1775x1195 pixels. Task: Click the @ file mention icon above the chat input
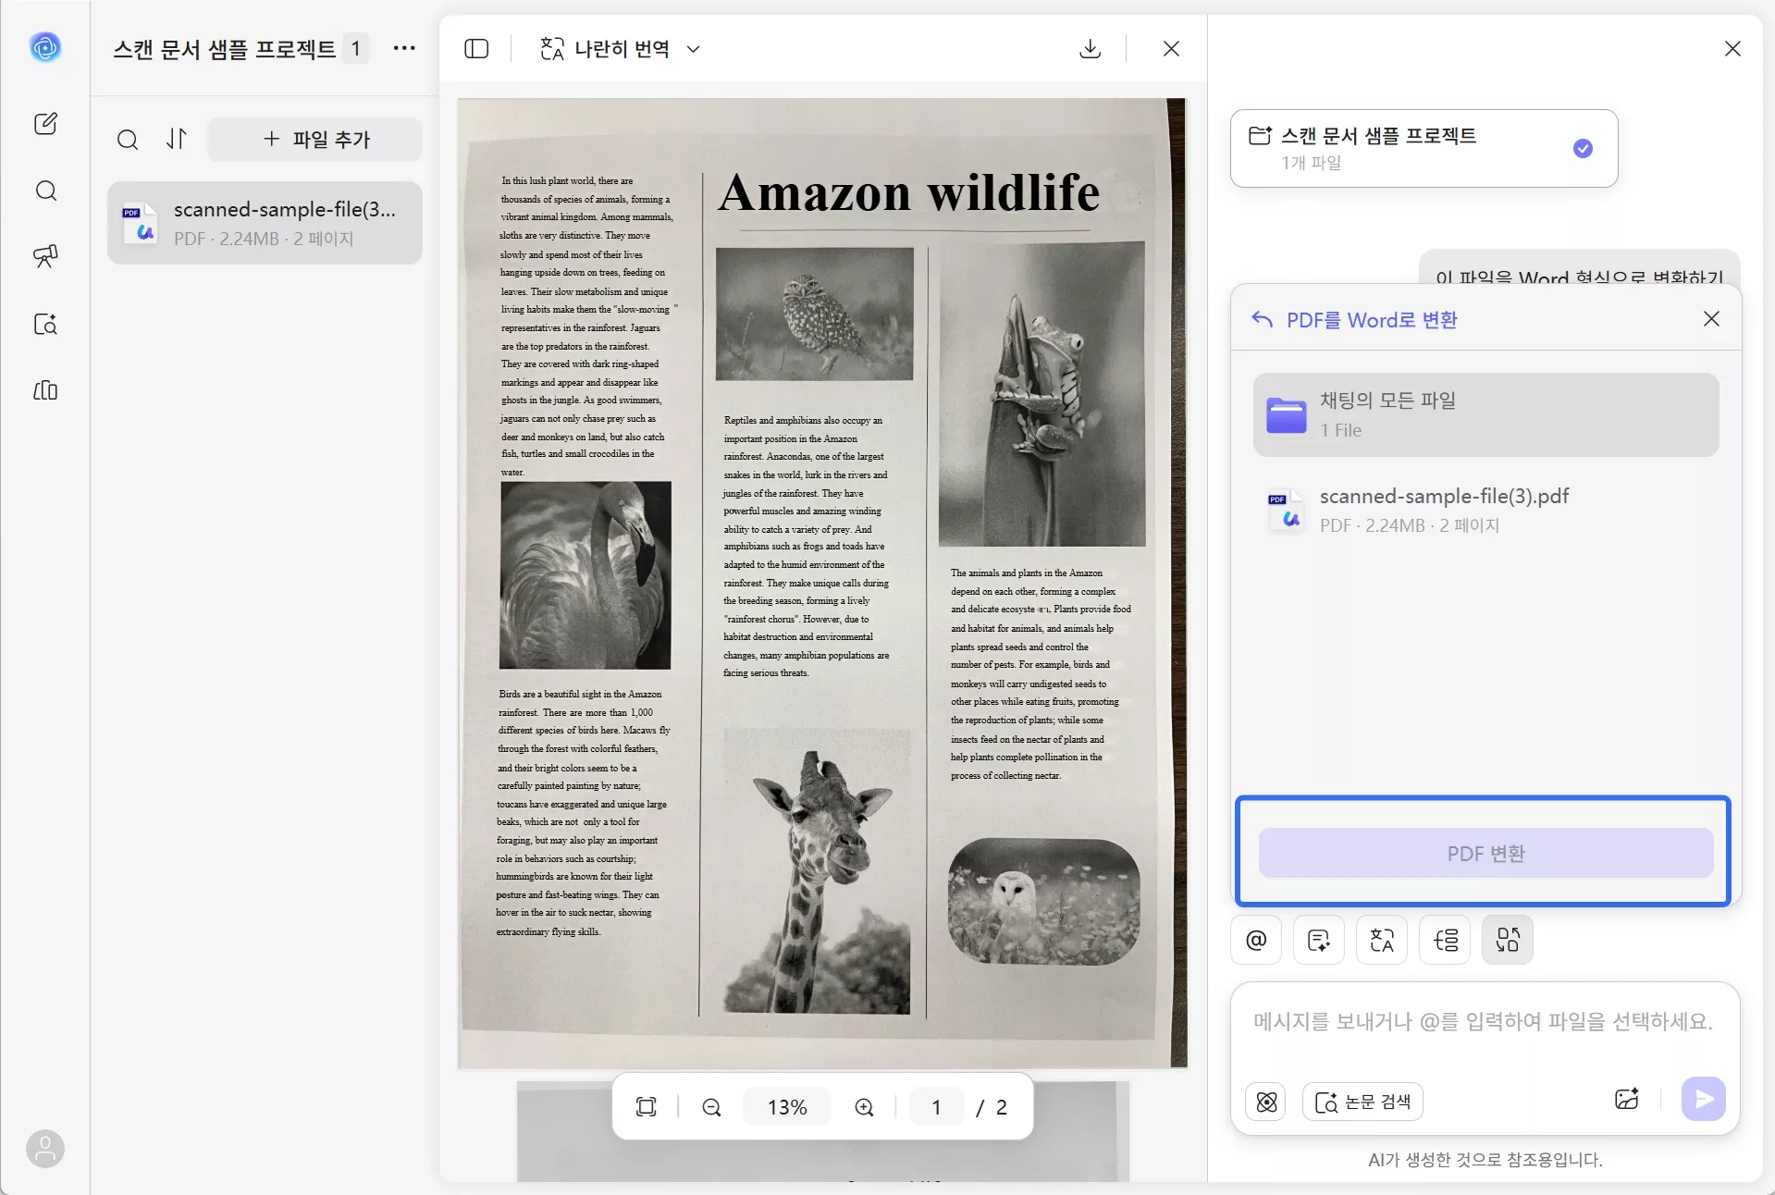pyautogui.click(x=1255, y=940)
